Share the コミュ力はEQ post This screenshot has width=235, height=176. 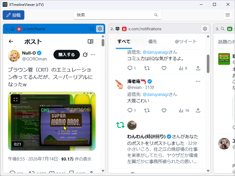tap(198, 68)
